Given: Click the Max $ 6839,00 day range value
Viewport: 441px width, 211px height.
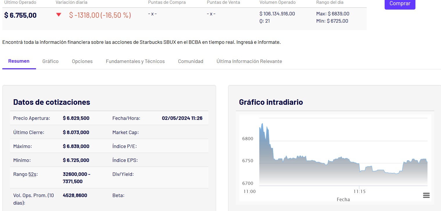Looking at the screenshot, I should click(x=333, y=14).
